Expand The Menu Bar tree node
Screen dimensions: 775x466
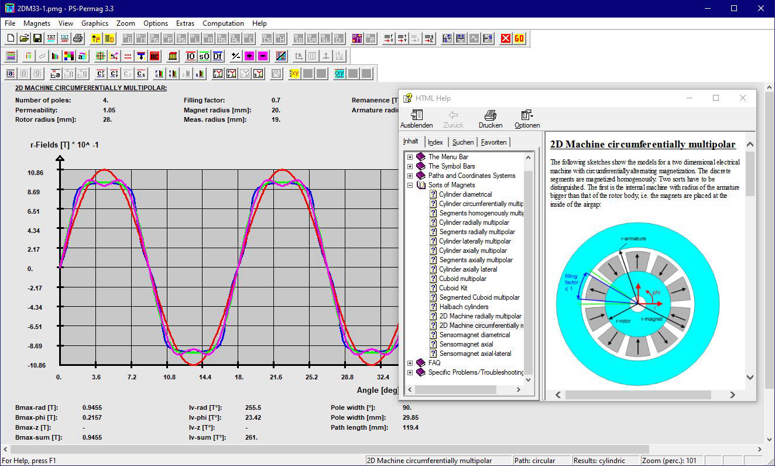coord(410,157)
